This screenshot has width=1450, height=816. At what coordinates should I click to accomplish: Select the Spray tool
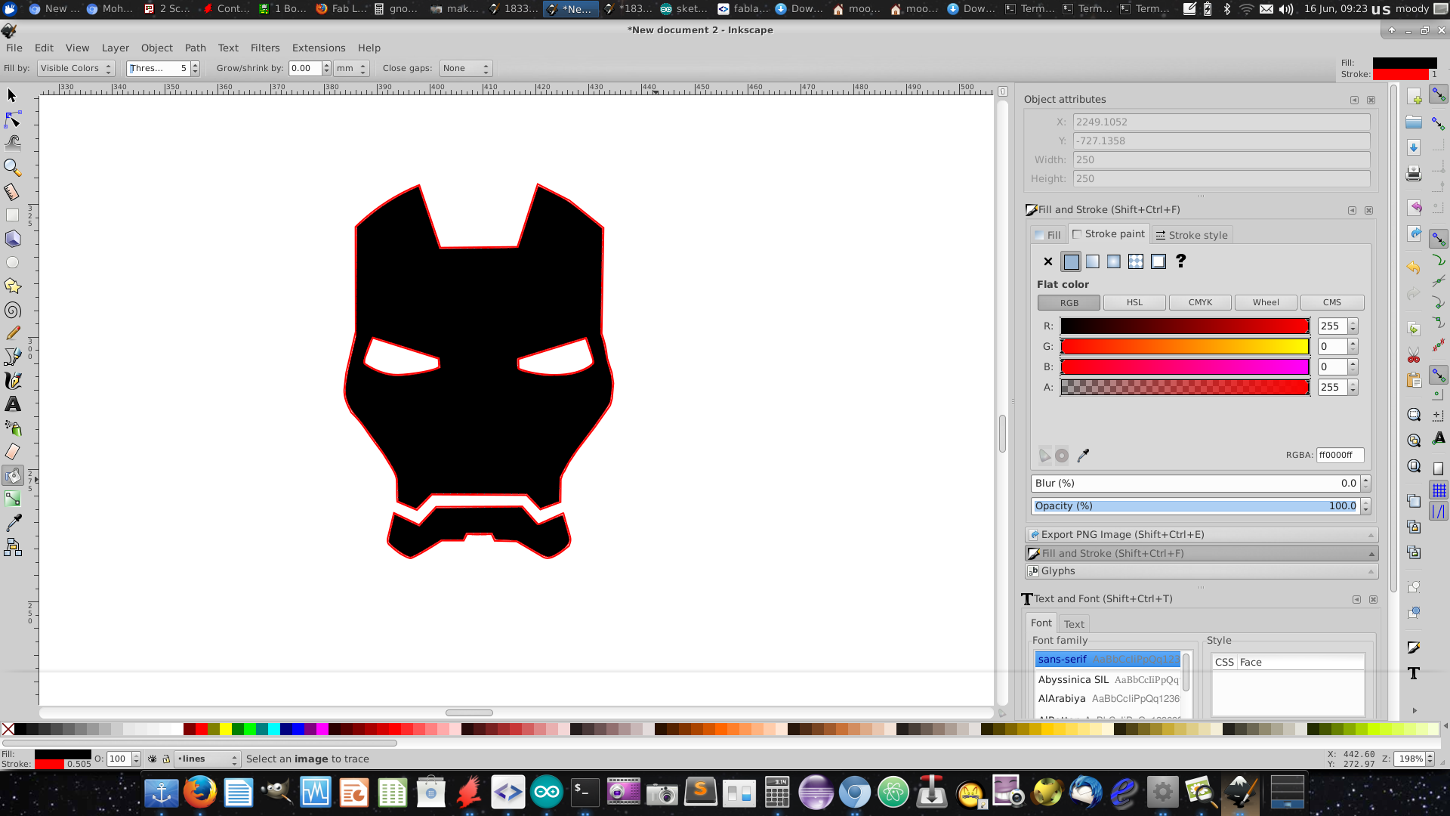coord(12,428)
